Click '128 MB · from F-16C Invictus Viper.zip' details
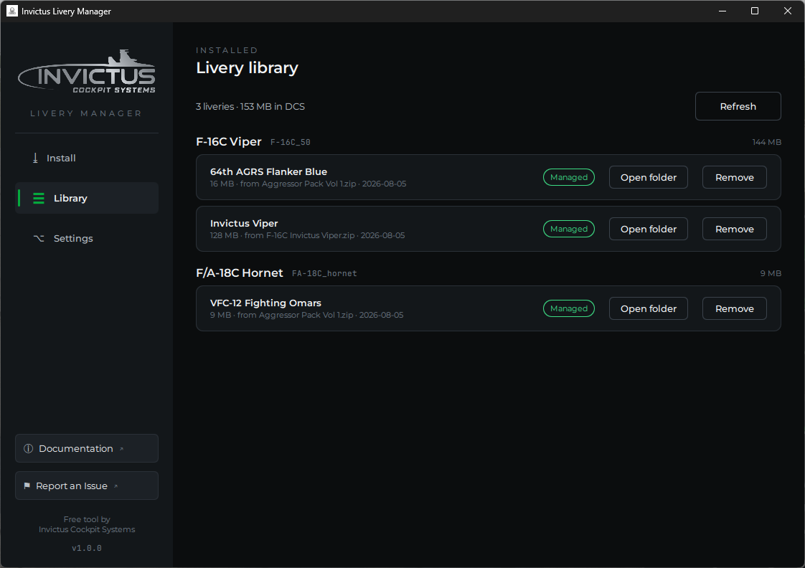Screen dimensions: 805x568 (308, 235)
